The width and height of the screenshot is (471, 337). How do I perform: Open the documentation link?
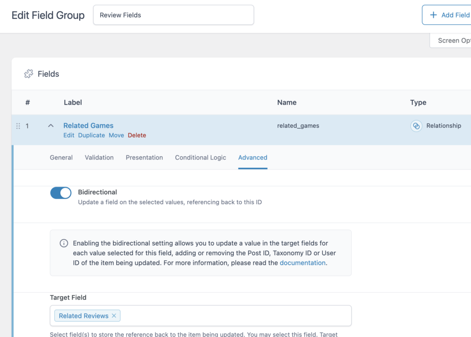pos(303,263)
